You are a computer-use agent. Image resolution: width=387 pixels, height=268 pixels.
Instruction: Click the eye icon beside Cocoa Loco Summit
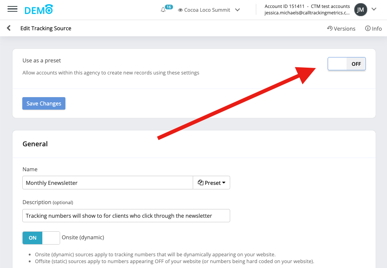tap(180, 10)
